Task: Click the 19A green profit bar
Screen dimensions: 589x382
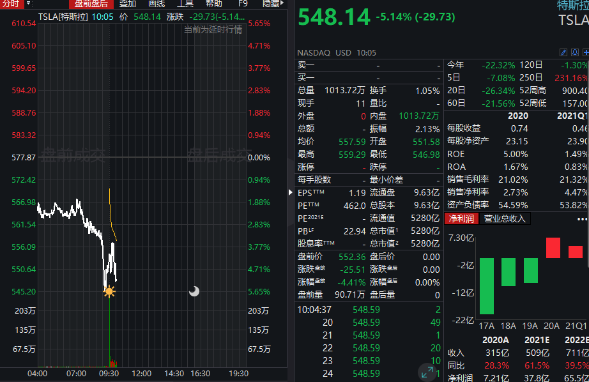Action: point(531,270)
